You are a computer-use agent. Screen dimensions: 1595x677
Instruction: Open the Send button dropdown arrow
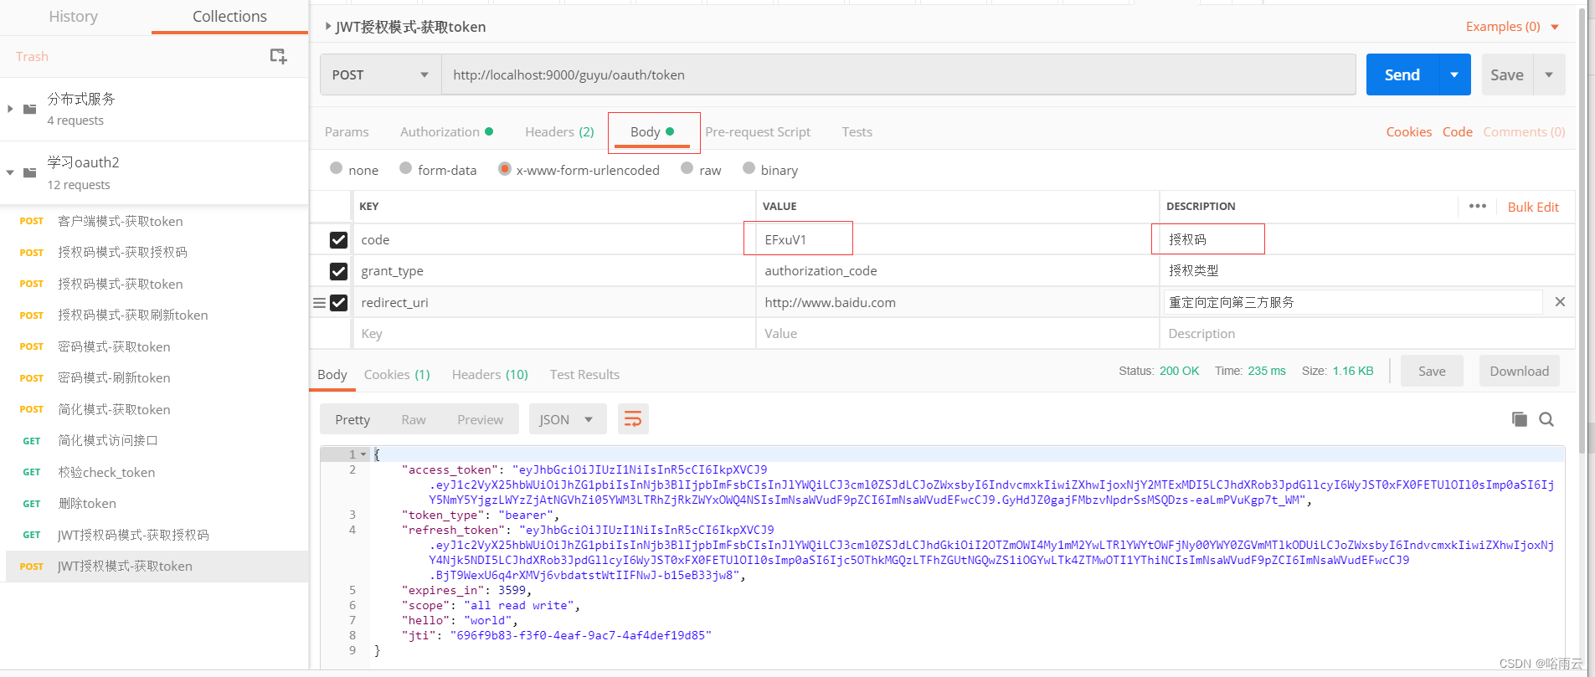1454,74
